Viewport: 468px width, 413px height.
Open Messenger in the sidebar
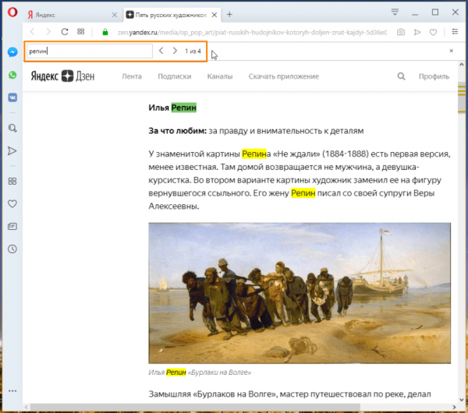[x=12, y=52]
